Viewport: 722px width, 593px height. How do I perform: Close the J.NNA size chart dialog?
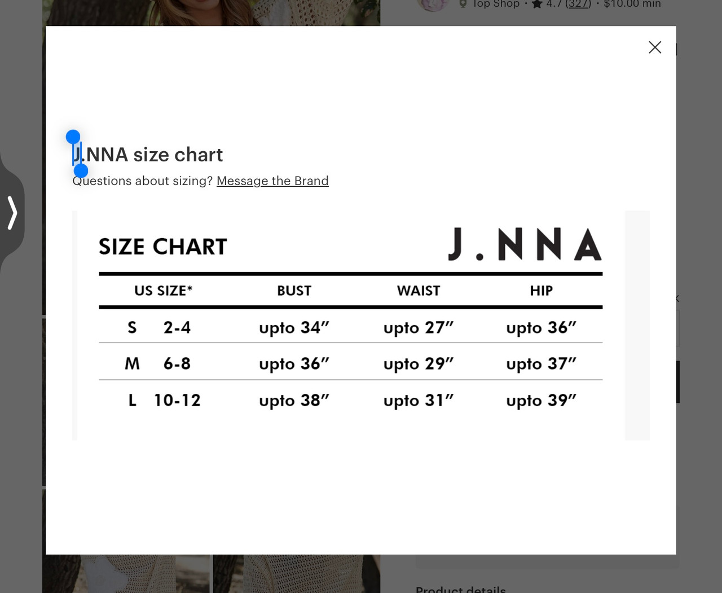point(655,47)
